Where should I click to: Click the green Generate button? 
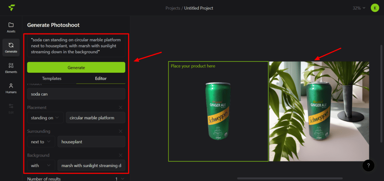[x=76, y=67]
